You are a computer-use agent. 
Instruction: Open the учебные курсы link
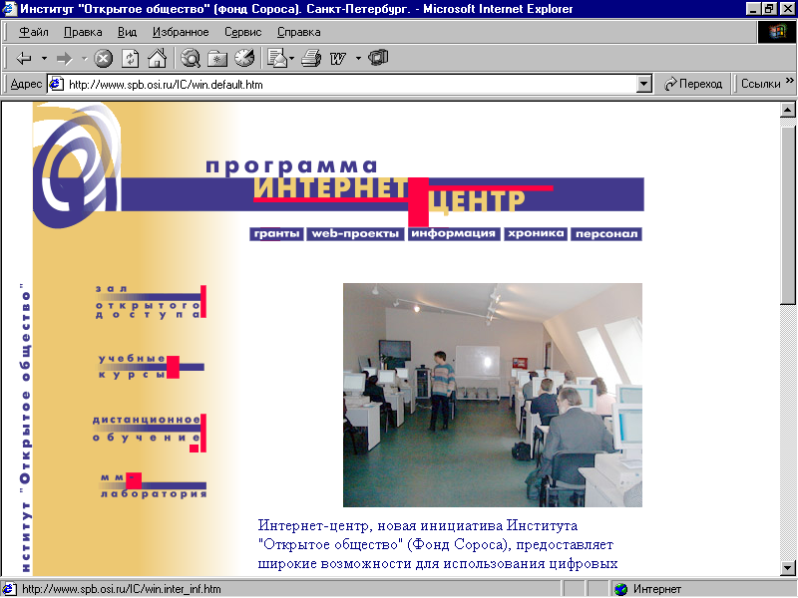152,367
